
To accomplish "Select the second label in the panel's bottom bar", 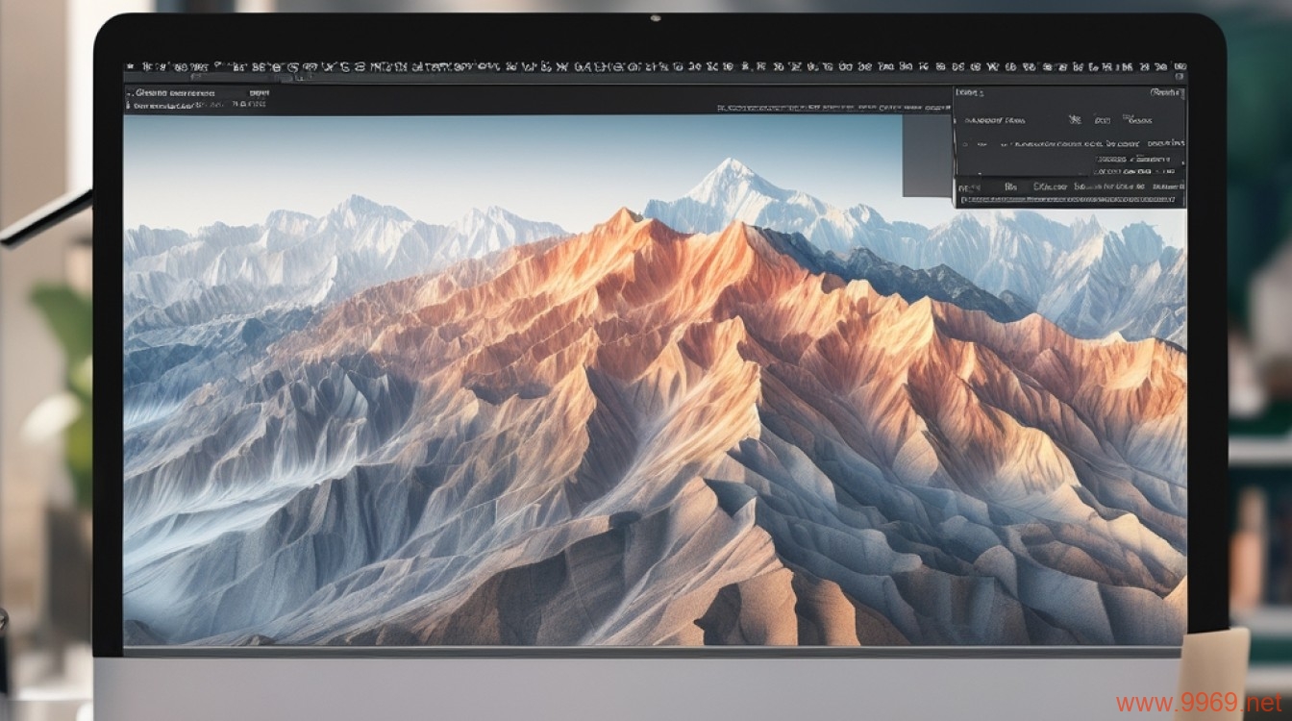I will [x=1011, y=186].
